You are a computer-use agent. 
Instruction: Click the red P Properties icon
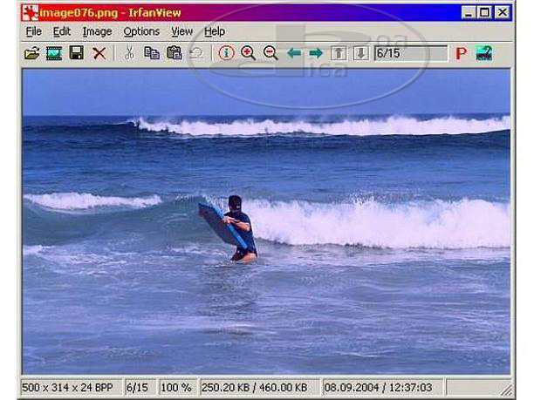click(x=461, y=53)
